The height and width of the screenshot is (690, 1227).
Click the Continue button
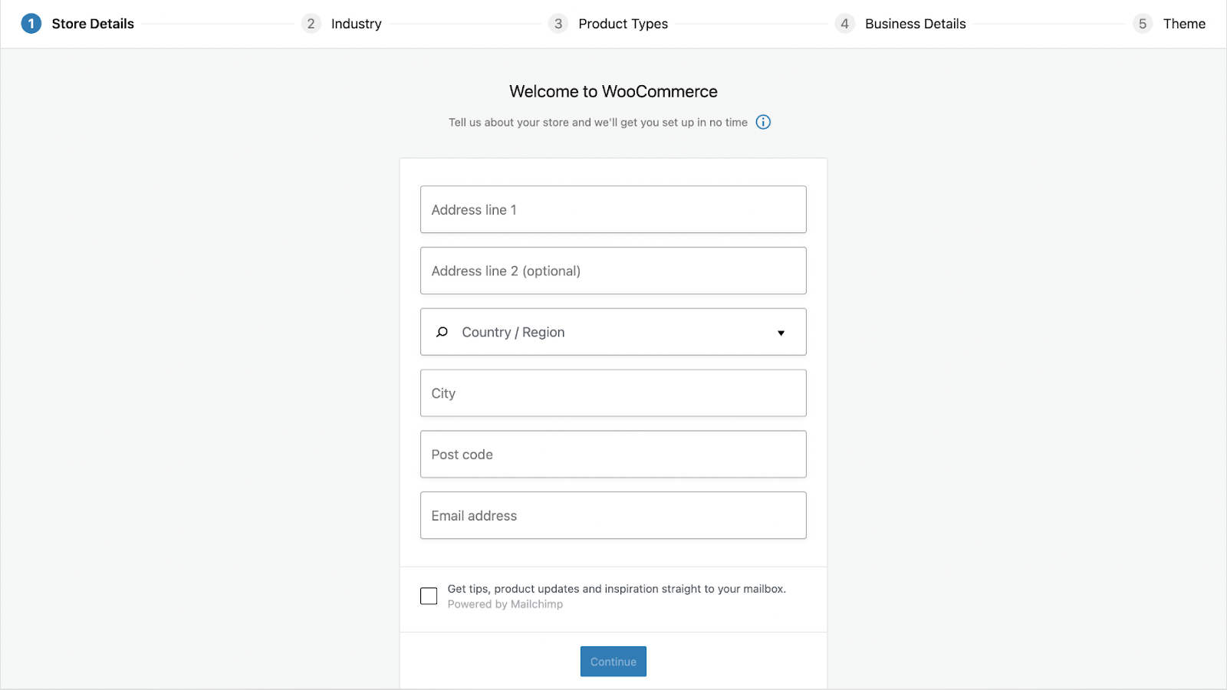tap(613, 661)
